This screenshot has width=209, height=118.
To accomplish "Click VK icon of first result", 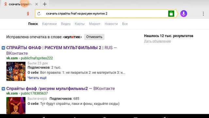I will [x=3, y=48].
